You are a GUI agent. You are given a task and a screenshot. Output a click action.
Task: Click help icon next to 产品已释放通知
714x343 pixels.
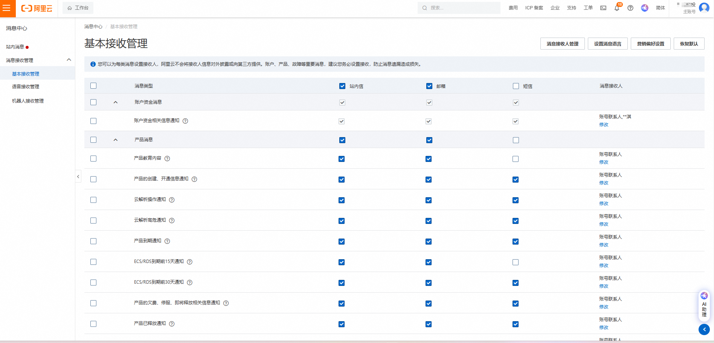coord(172,324)
